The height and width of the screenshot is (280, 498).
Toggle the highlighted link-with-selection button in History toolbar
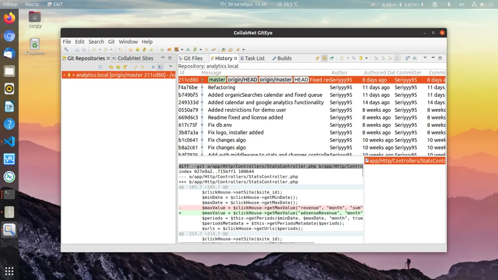(324, 58)
